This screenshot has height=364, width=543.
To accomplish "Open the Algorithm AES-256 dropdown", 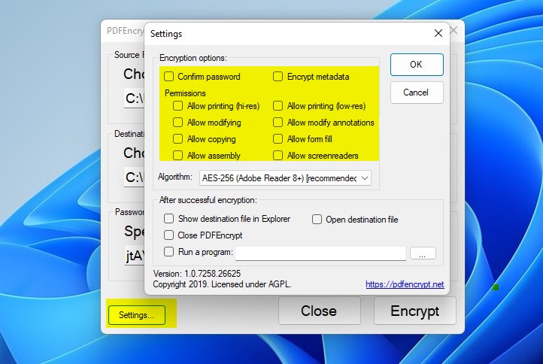I will 285,178.
